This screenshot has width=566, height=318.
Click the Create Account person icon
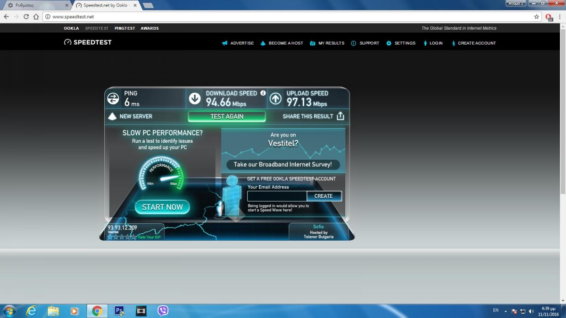453,43
